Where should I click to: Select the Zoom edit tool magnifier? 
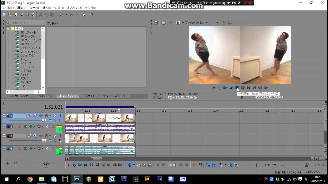pyautogui.click(x=150, y=165)
